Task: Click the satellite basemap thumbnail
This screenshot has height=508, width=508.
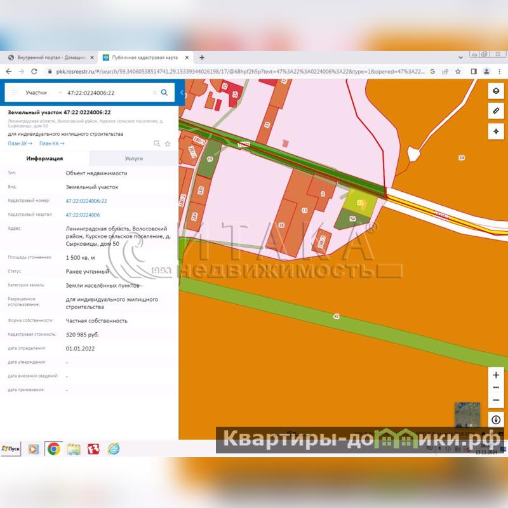Action: 467,414
